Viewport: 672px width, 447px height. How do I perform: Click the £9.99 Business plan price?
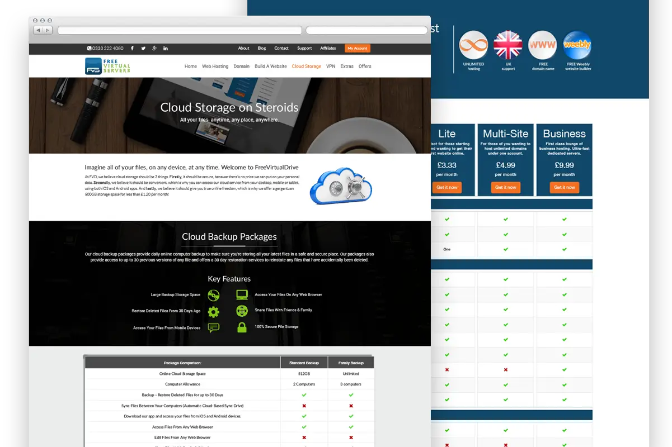coord(565,165)
